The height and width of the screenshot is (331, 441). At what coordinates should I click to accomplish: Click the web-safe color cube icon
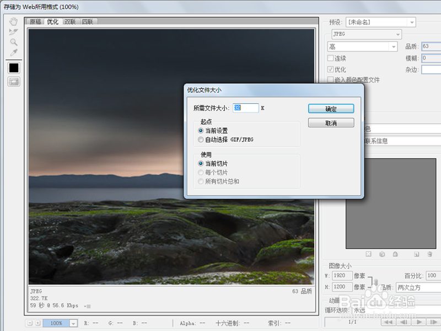(381, 254)
